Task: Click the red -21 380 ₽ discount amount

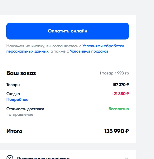Action: coord(120,94)
